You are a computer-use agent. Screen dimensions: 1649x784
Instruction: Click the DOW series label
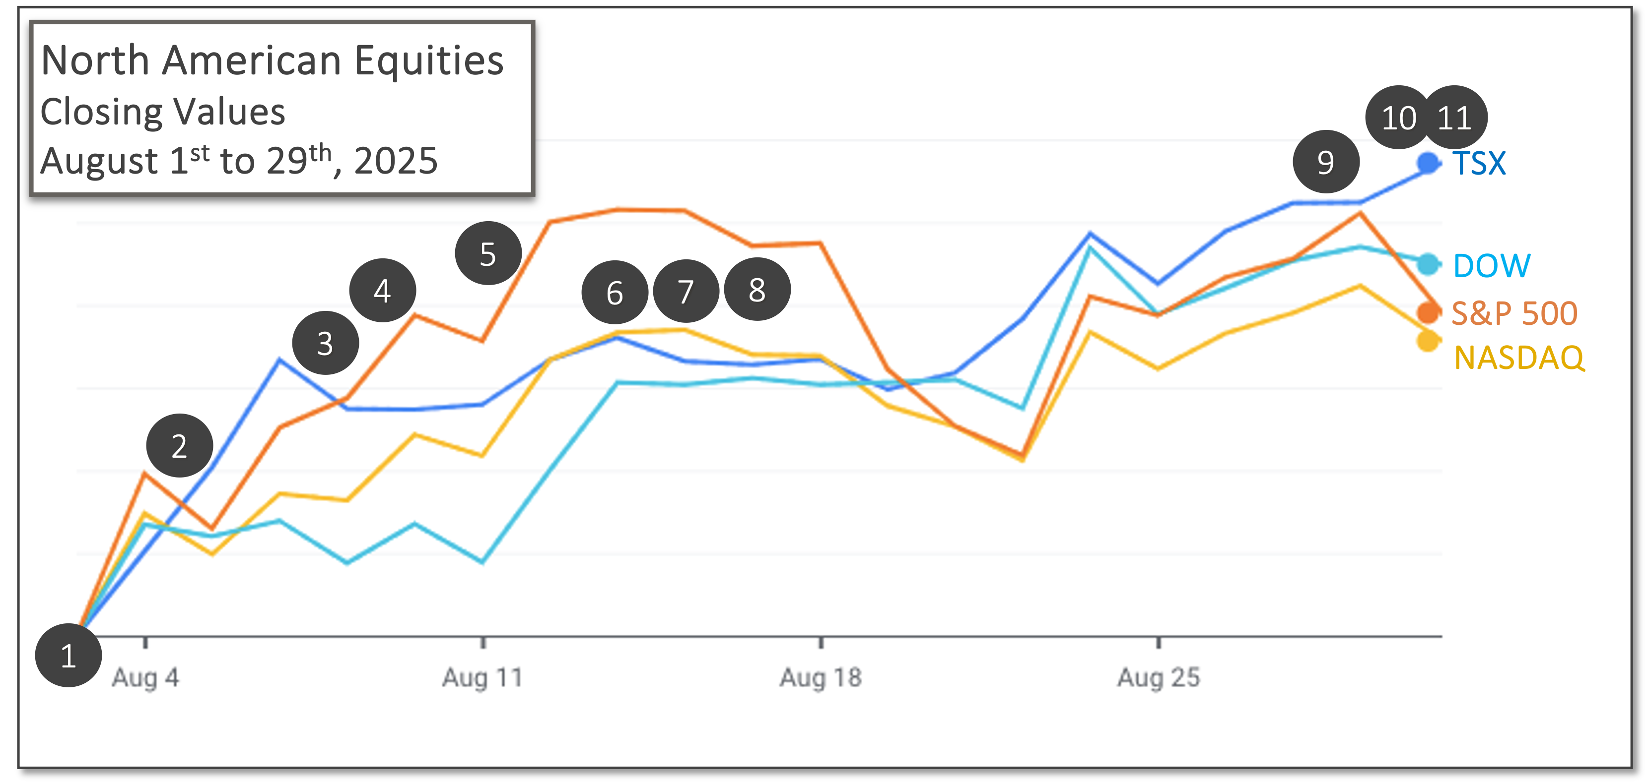1492,265
